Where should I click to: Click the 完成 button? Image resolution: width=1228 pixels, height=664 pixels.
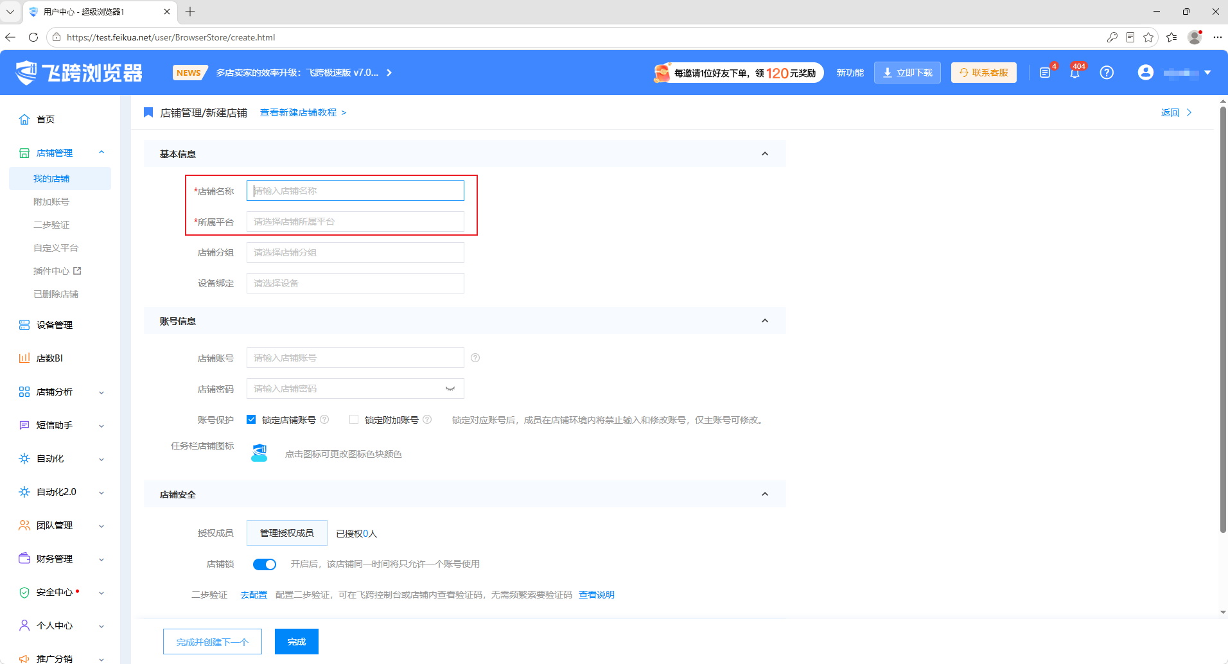[x=297, y=642]
